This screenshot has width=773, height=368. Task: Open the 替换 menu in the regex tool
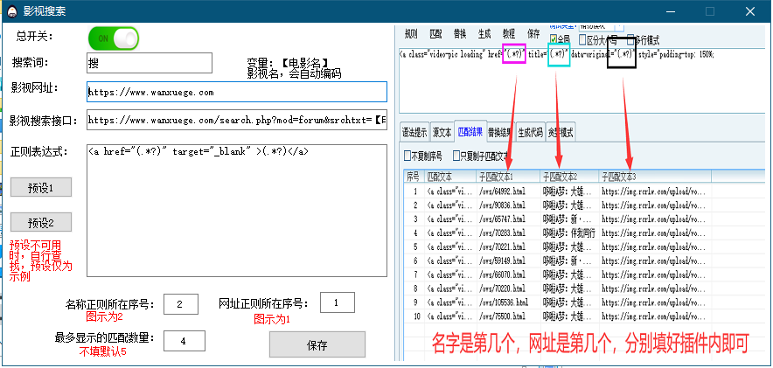click(x=460, y=34)
